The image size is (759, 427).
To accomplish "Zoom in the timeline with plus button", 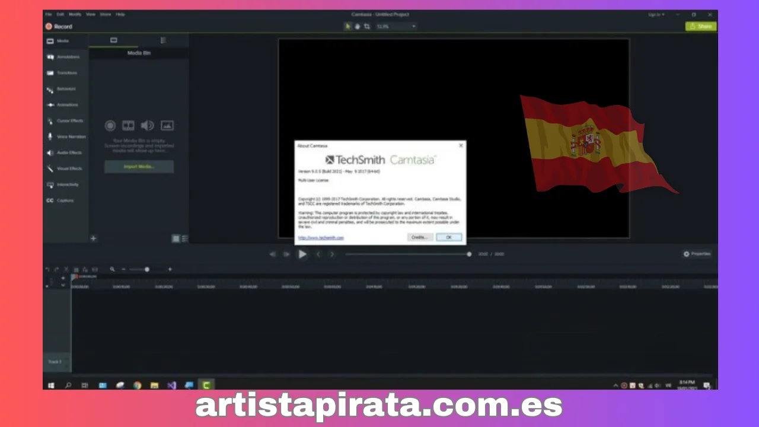I will (170, 269).
